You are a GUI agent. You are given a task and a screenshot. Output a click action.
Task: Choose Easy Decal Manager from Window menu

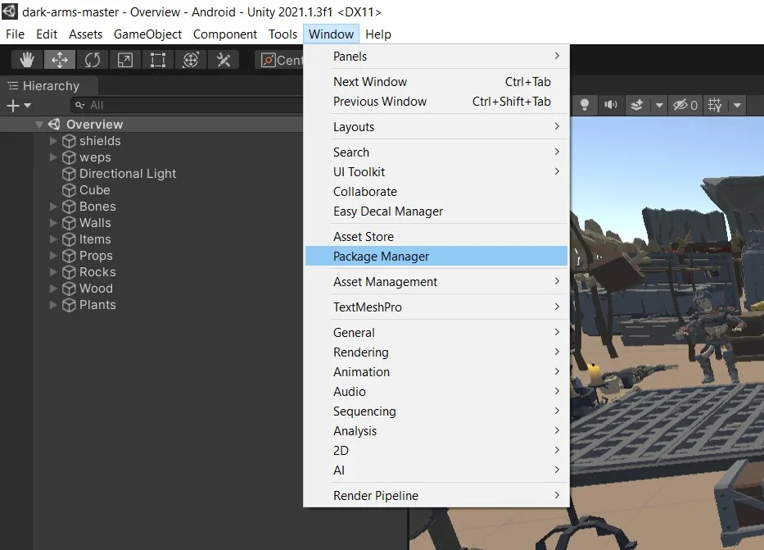(388, 211)
